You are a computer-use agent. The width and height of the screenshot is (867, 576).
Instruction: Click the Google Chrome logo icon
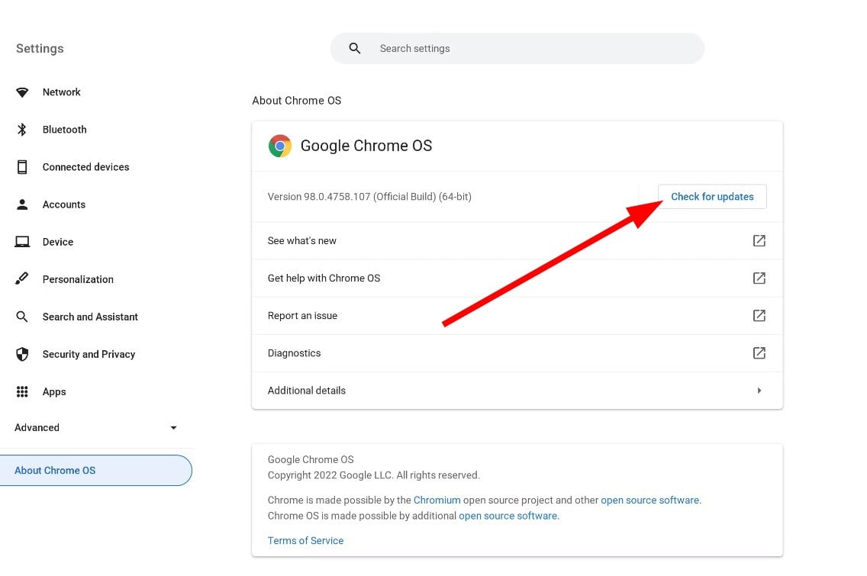click(x=280, y=146)
